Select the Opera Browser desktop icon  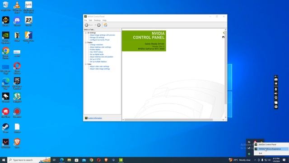click(17, 68)
